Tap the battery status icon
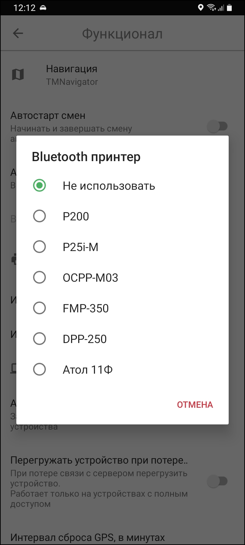The width and height of the screenshot is (245, 545). (x=230, y=7)
